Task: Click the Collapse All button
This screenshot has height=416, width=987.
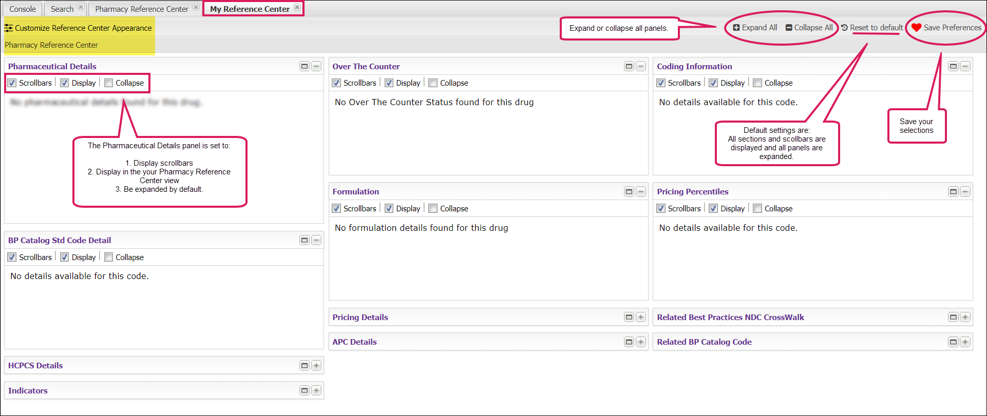Action: click(809, 28)
